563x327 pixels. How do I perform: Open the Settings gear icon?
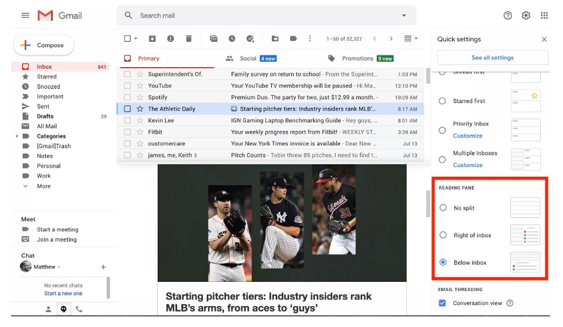tap(526, 15)
